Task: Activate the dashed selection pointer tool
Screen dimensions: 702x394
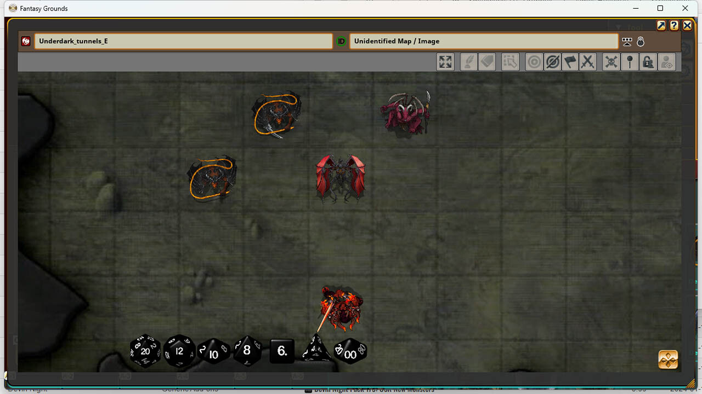Action: [510, 62]
